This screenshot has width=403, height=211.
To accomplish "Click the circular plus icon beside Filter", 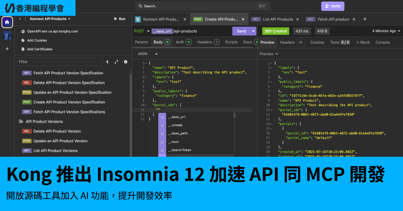I will (126, 62).
